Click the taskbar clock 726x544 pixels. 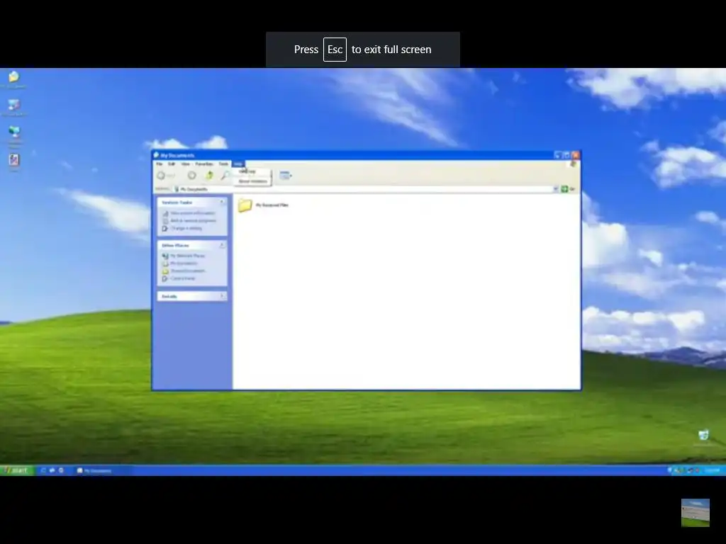712,470
